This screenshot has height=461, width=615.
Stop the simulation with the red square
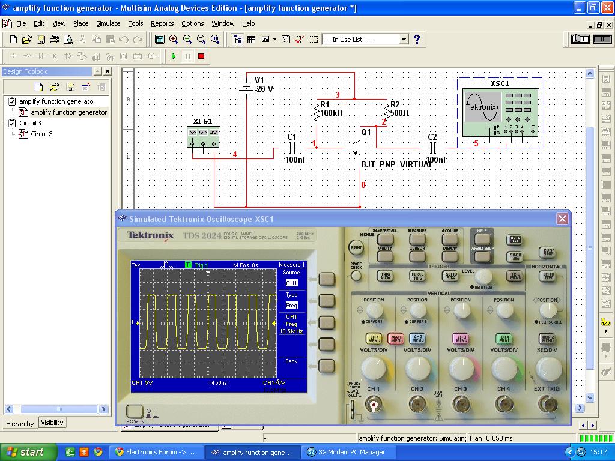tap(201, 56)
